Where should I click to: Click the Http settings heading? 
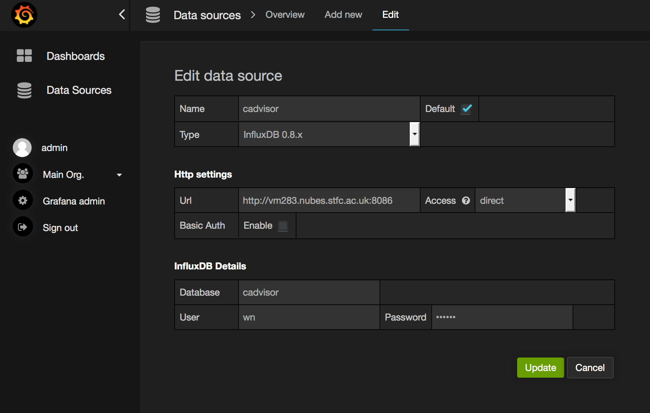pos(203,174)
